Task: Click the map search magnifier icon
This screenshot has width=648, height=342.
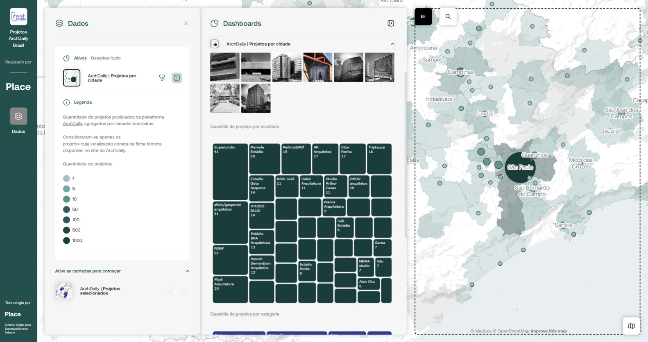Action: point(448,17)
